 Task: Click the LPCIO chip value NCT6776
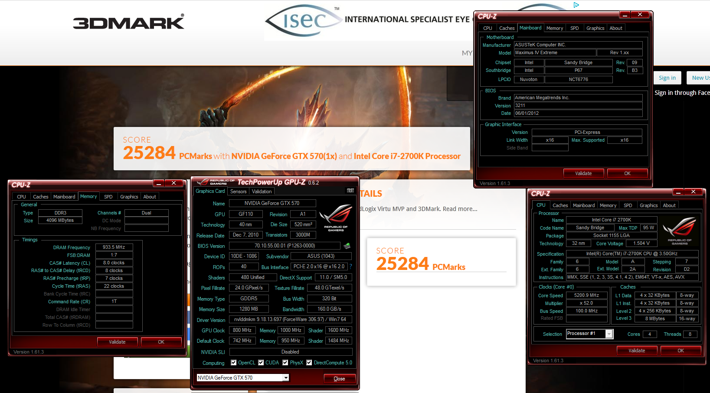tap(579, 79)
